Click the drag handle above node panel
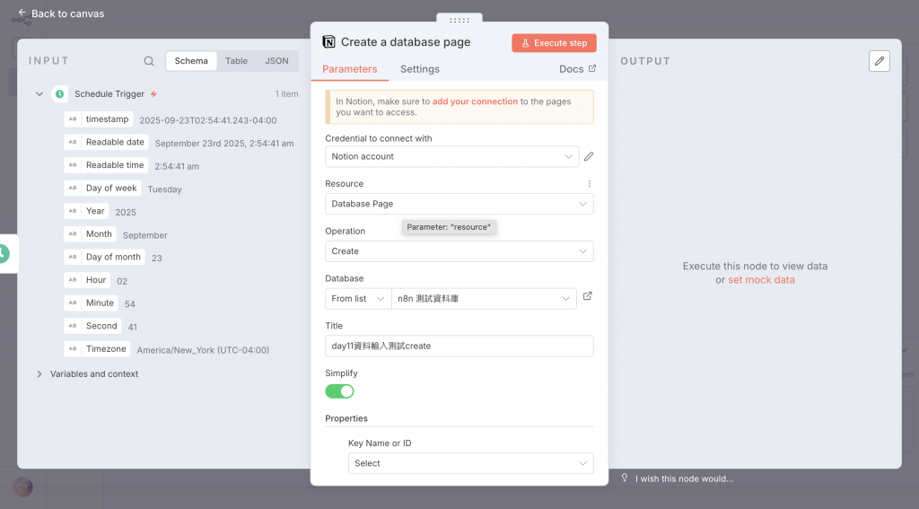919x509 pixels. point(459,20)
